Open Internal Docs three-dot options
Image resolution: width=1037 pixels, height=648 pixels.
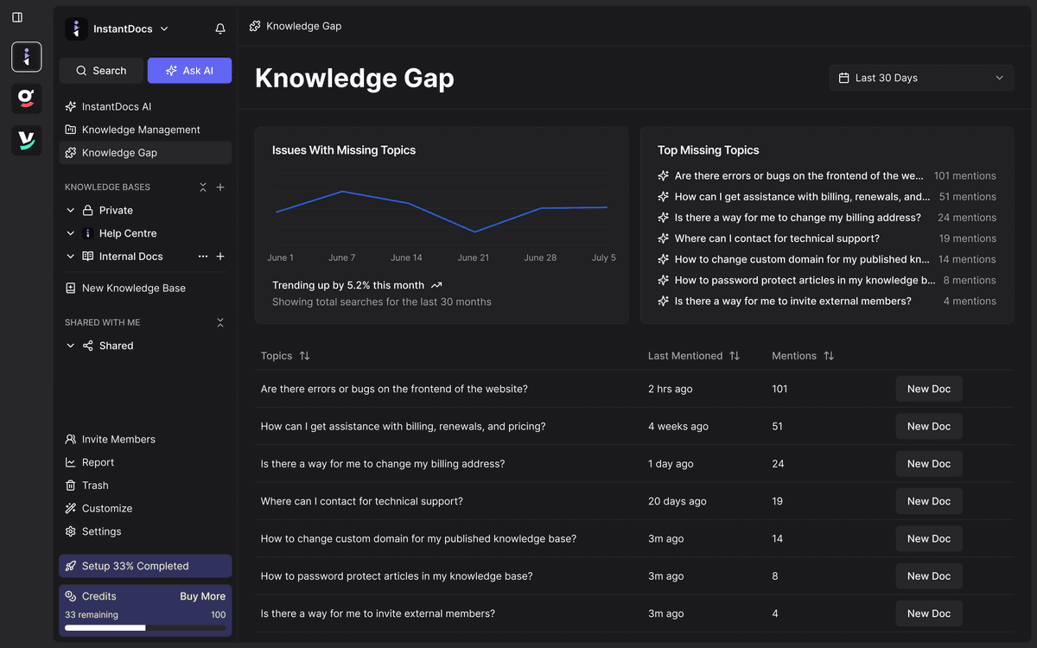click(203, 257)
